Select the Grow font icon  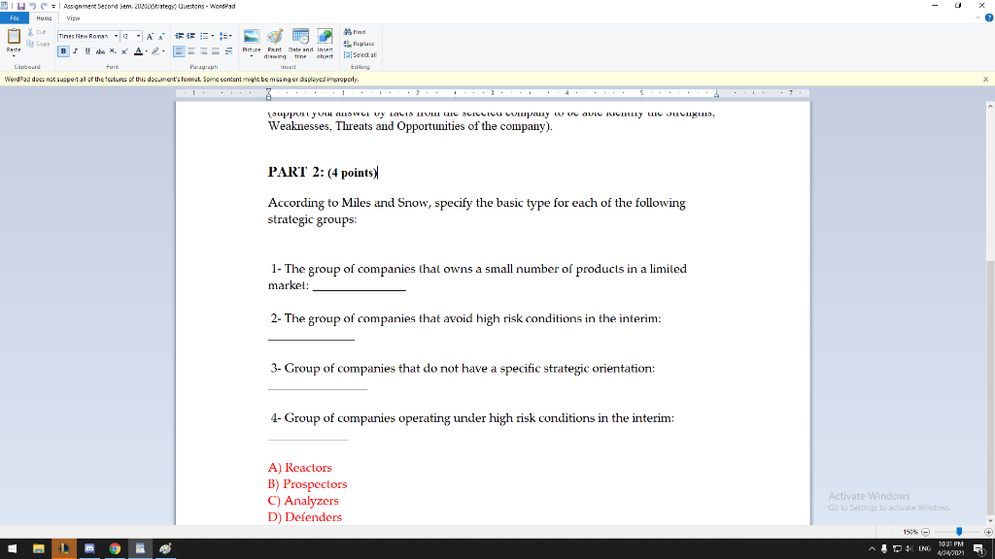coord(149,36)
